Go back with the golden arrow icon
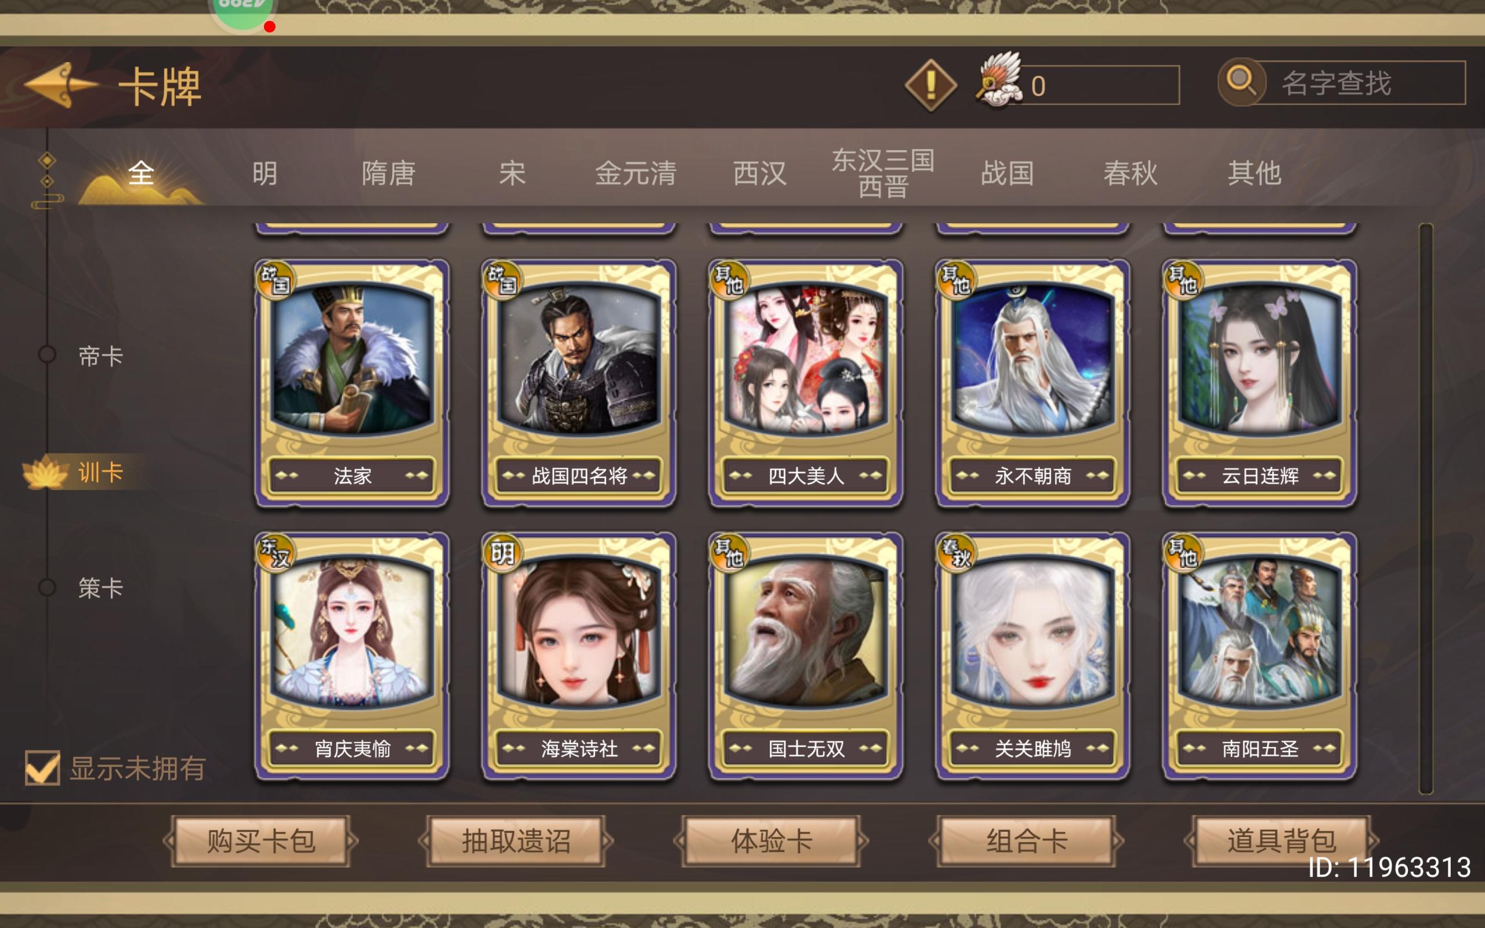The height and width of the screenshot is (928, 1485). pyautogui.click(x=60, y=85)
